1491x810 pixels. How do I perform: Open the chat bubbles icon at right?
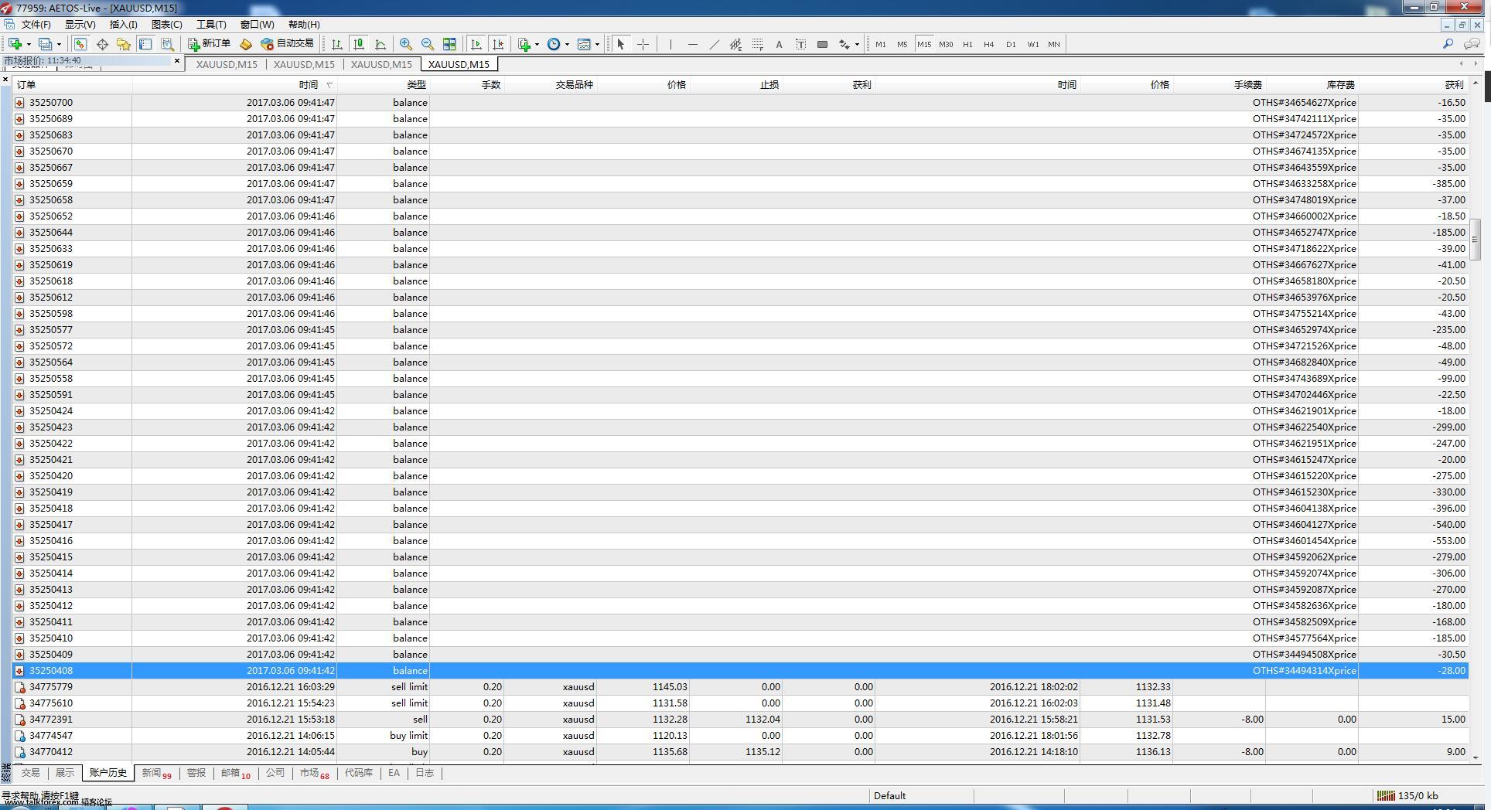click(1472, 44)
